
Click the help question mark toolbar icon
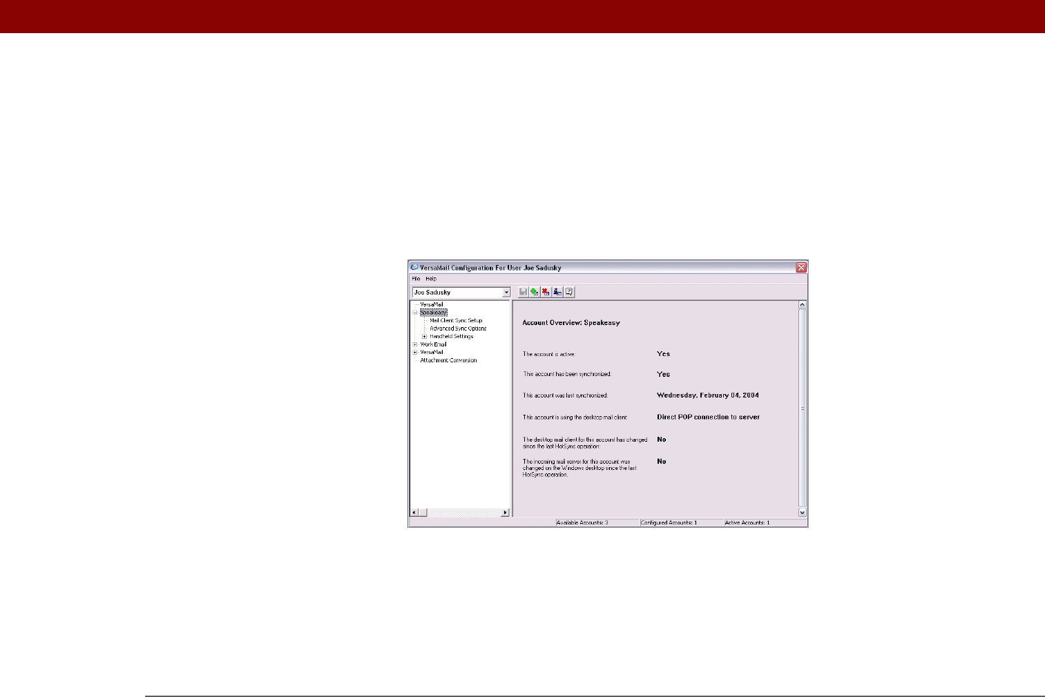click(569, 292)
